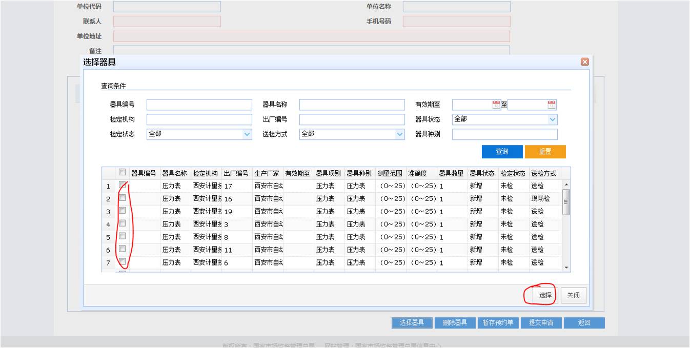
Task: Close the 选择器具 dialog with the X icon
Action: click(x=584, y=62)
